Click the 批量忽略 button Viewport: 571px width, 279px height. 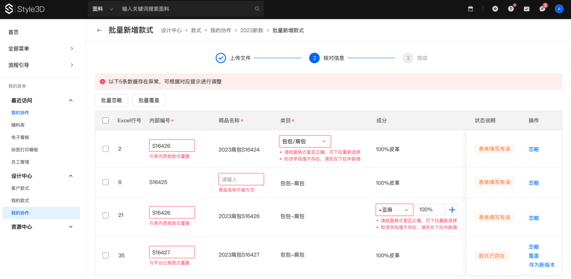(112, 100)
